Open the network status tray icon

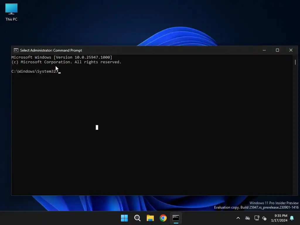pos(257,218)
